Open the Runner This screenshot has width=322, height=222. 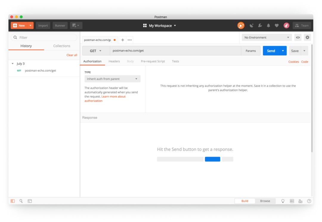click(x=60, y=25)
